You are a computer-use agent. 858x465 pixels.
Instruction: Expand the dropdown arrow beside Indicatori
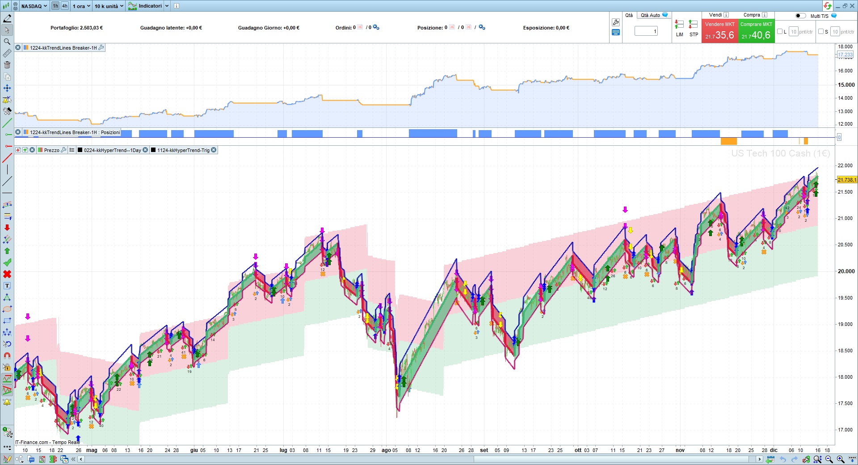tap(167, 6)
